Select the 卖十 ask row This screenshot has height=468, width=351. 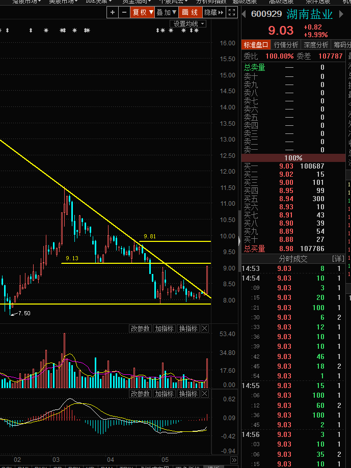293,76
